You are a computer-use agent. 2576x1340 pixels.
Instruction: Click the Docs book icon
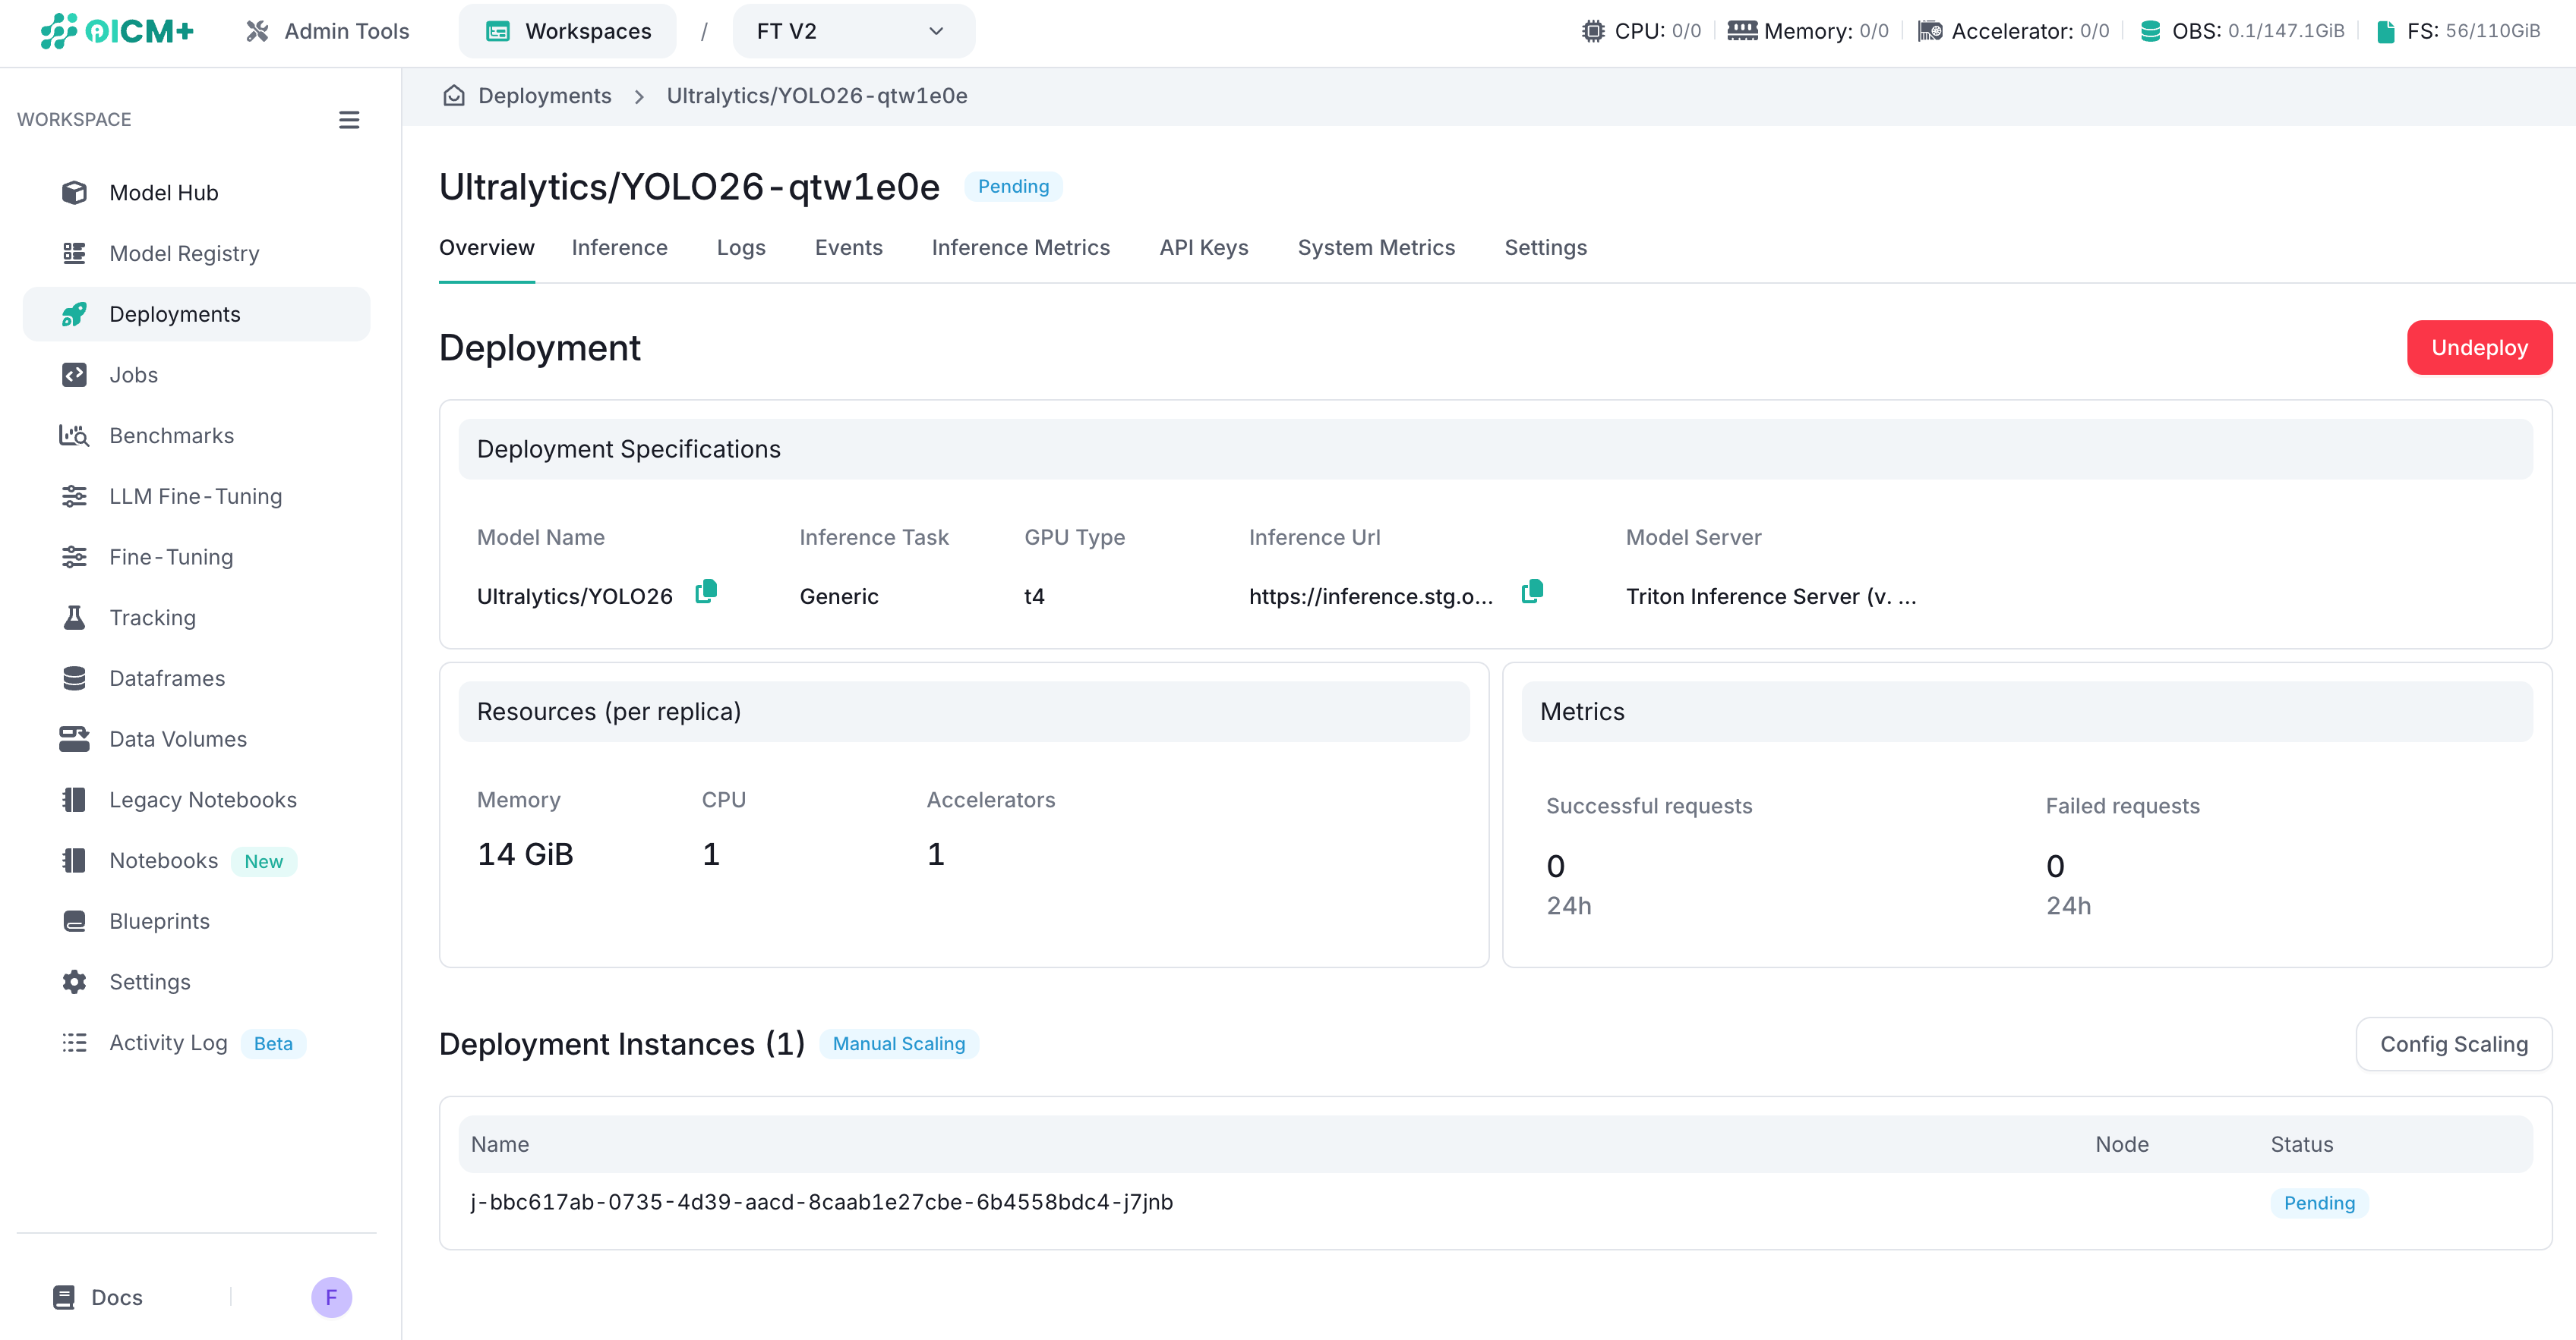[x=64, y=1297]
